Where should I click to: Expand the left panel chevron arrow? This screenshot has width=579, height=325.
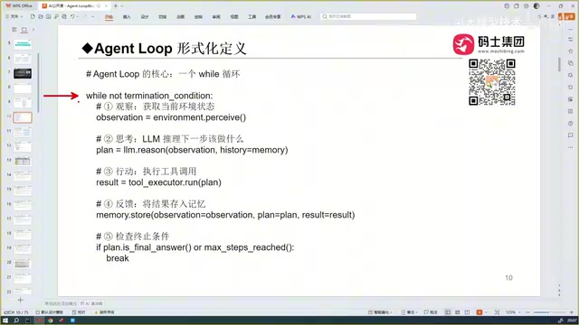coord(33,30)
